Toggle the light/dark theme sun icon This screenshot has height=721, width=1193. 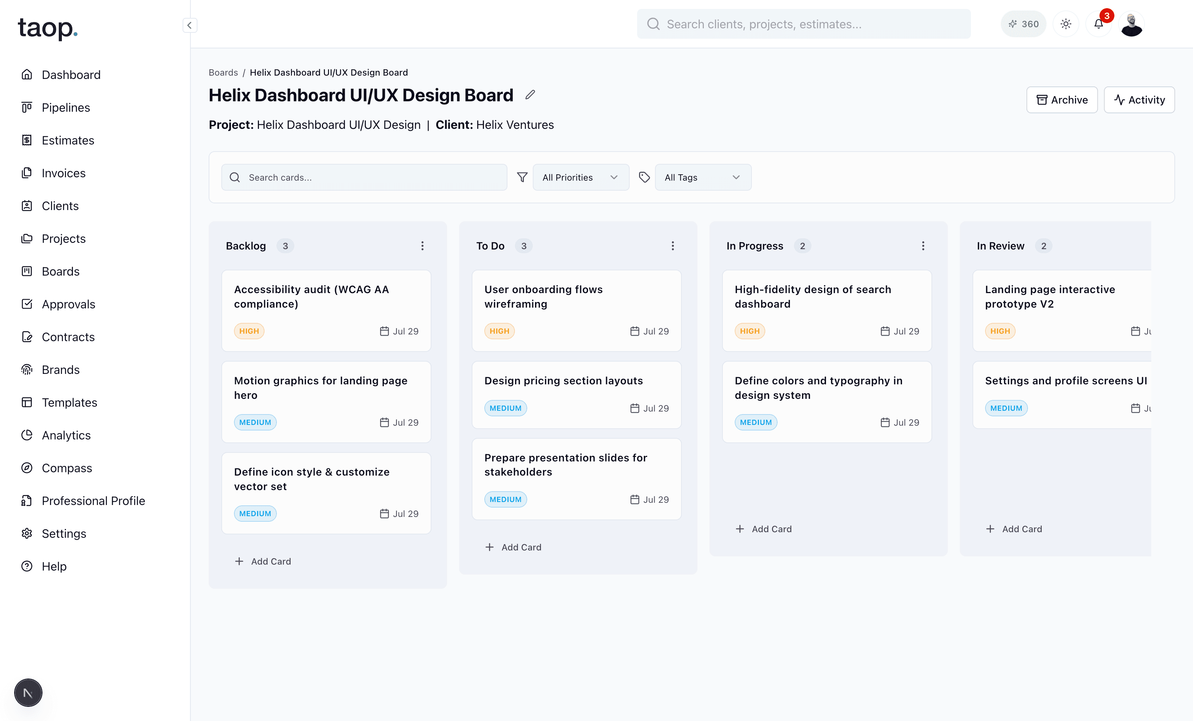tap(1066, 24)
